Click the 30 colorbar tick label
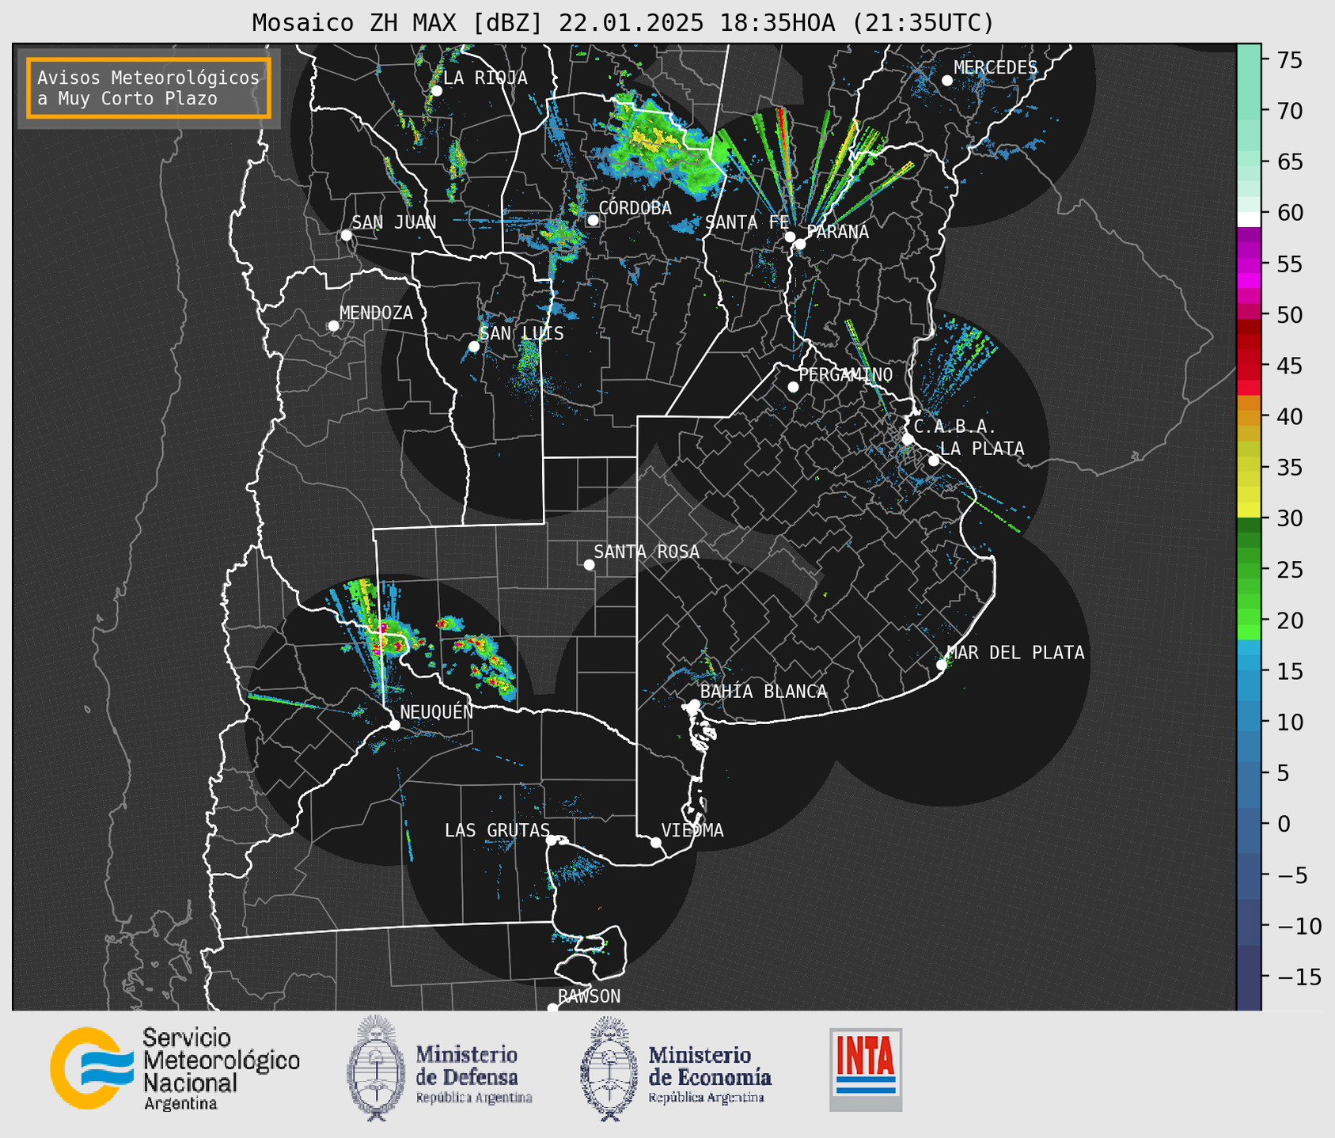The image size is (1335, 1138). point(1289,518)
